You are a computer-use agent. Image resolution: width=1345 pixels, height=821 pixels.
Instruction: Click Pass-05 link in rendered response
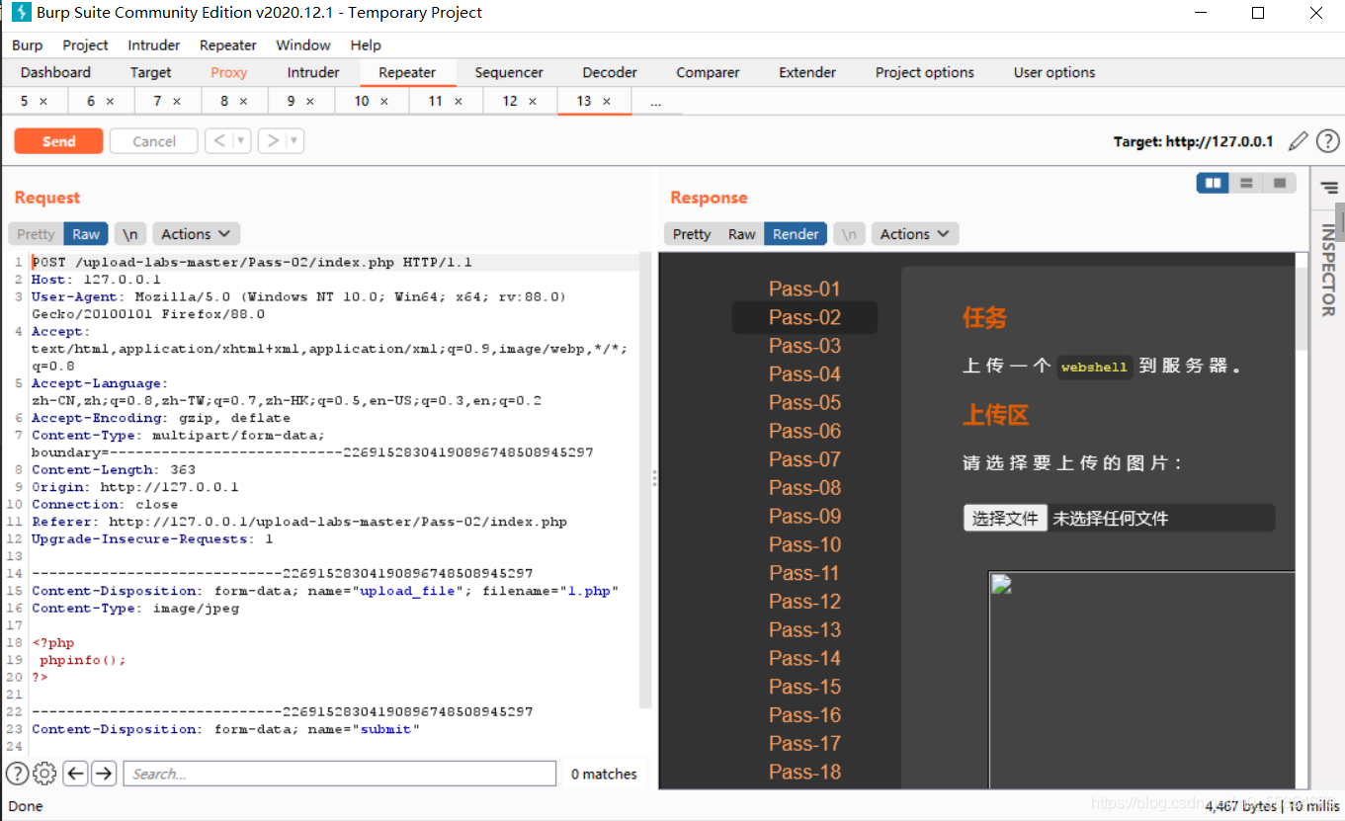[x=804, y=402]
